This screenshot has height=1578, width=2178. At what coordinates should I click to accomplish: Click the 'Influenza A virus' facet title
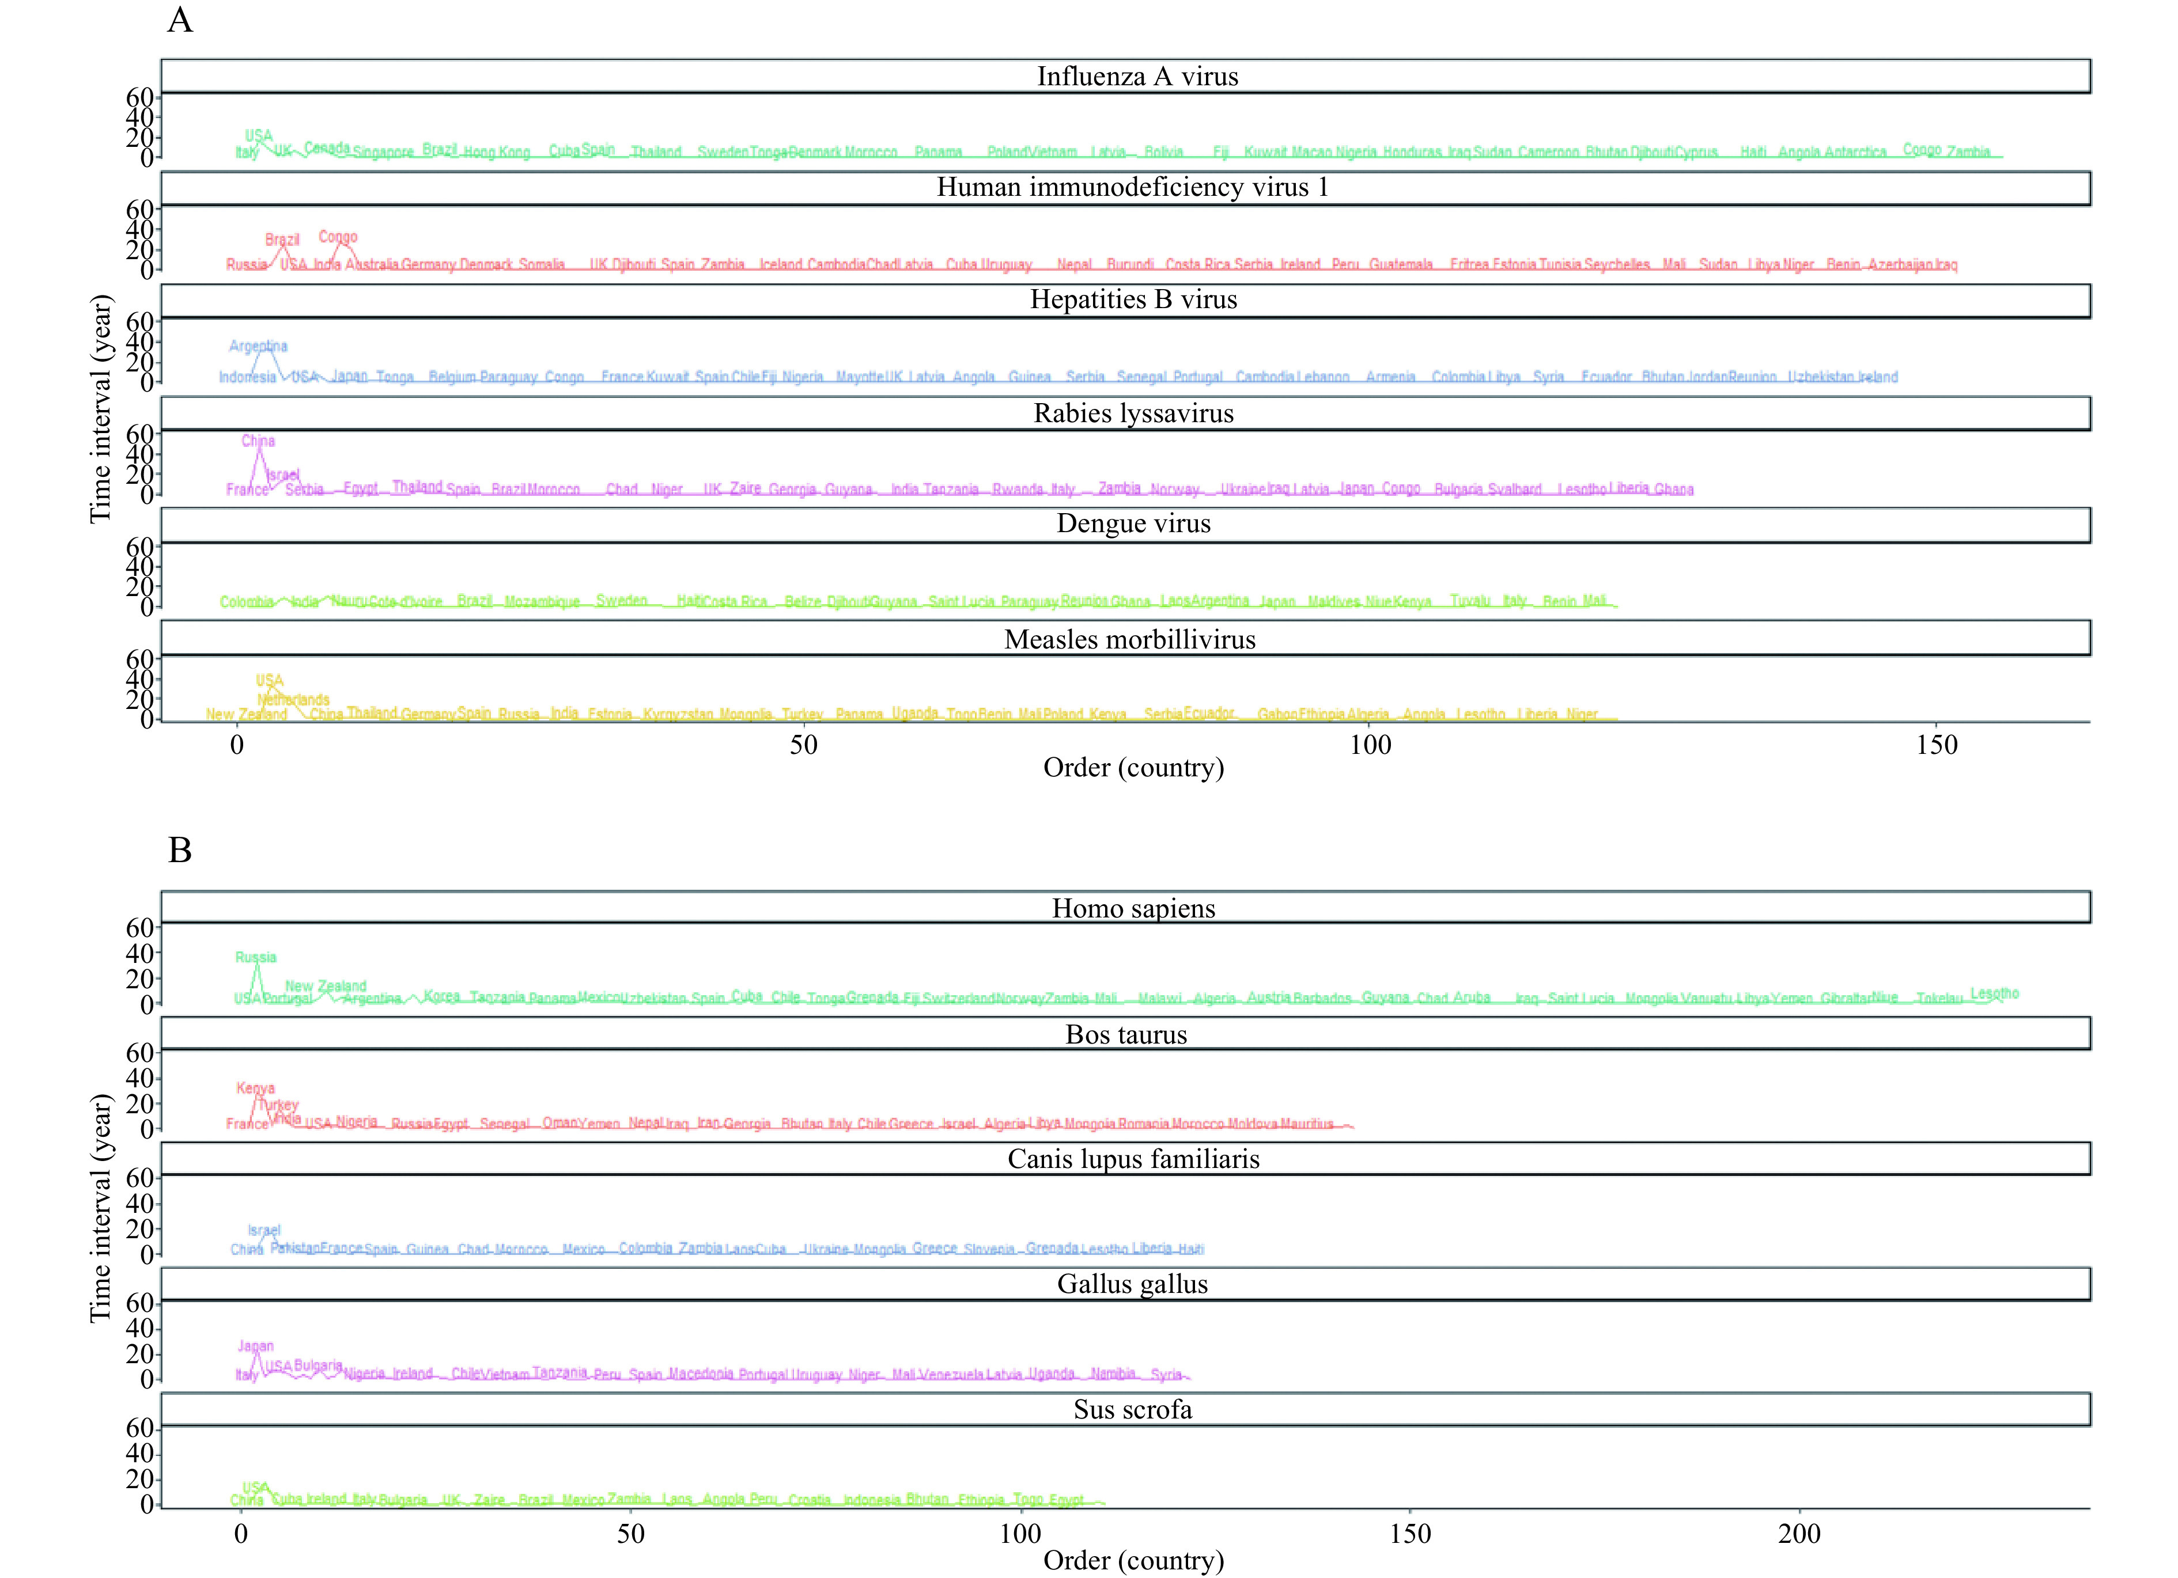click(x=1137, y=77)
